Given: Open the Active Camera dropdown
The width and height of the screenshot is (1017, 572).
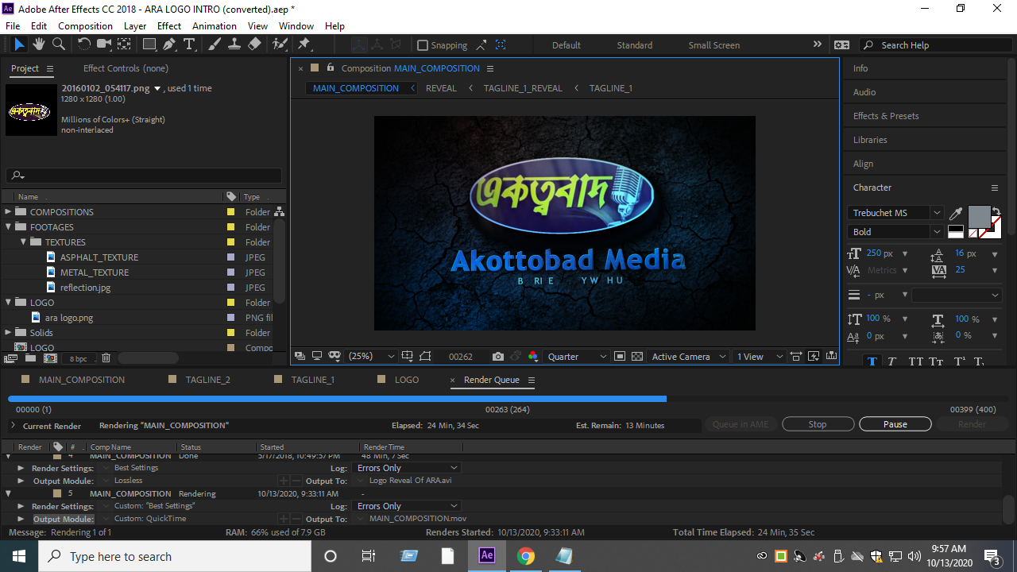Looking at the screenshot, I should tap(688, 357).
